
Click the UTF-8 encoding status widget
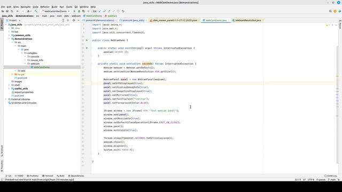tap(311, 180)
